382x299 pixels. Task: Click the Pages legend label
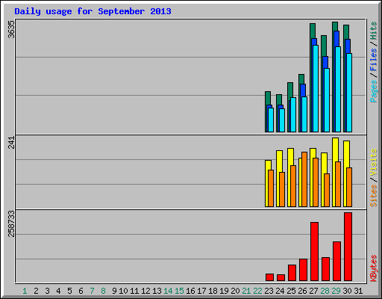point(373,91)
